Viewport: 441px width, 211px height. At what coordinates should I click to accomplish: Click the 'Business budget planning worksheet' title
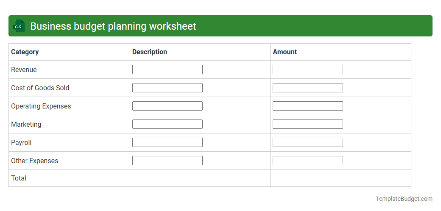tap(113, 26)
